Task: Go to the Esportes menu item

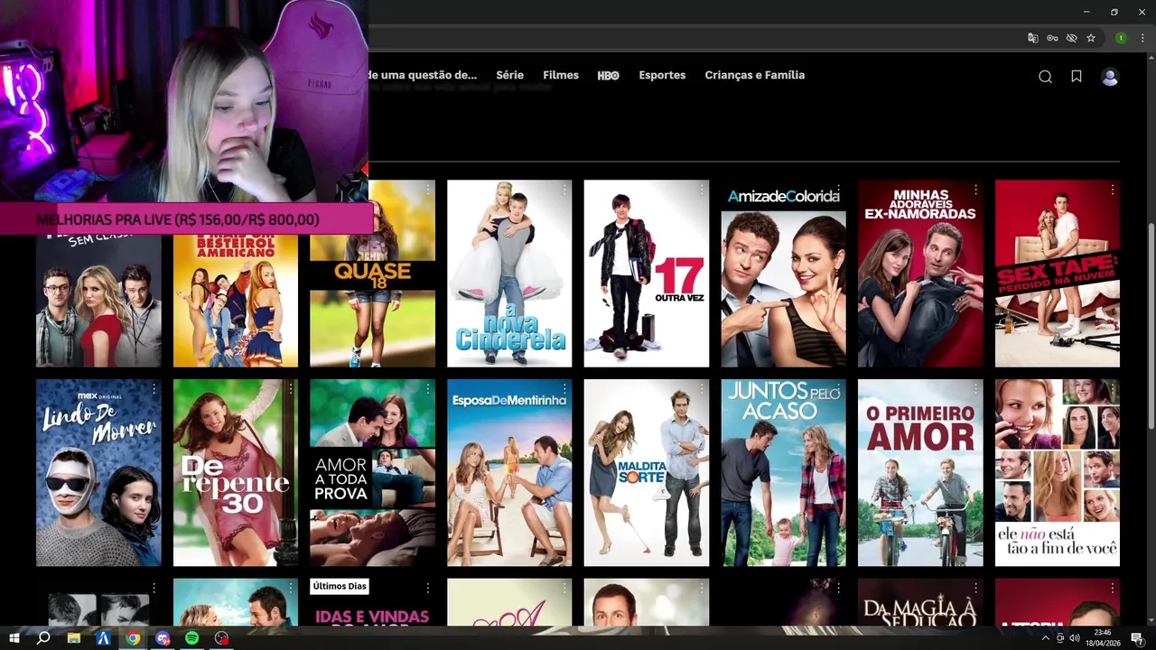Action: coord(662,75)
